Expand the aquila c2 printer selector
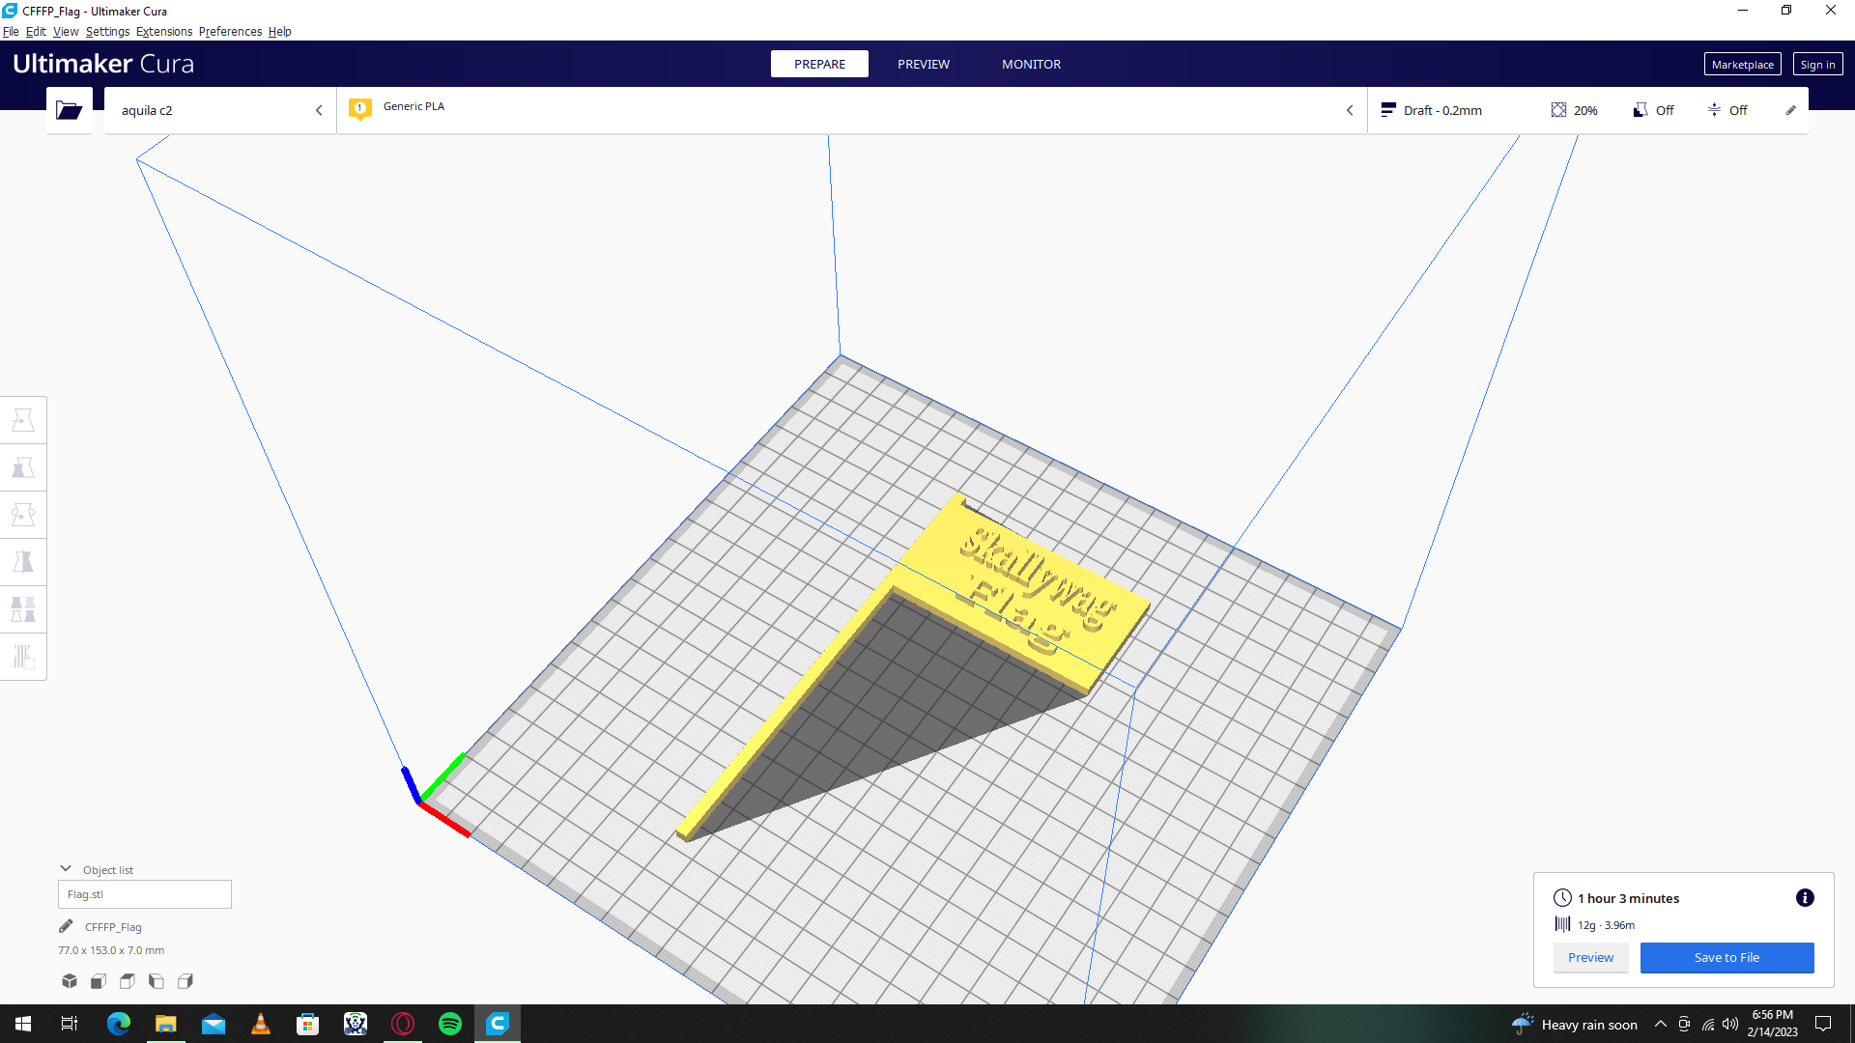The image size is (1855, 1043). 220,110
